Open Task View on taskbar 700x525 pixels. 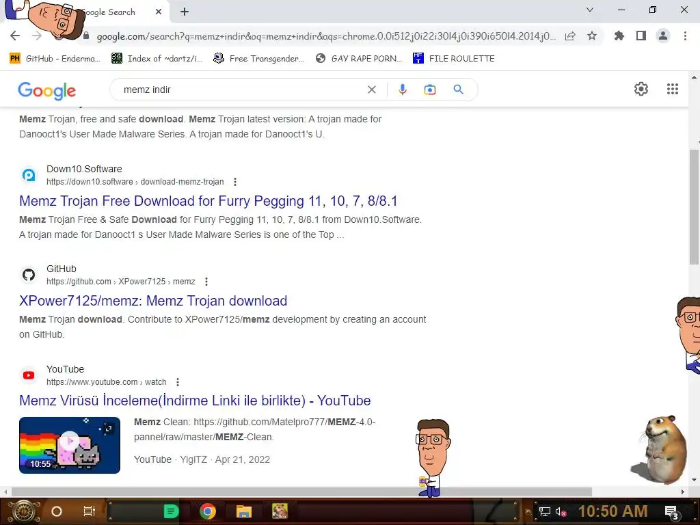click(x=90, y=511)
